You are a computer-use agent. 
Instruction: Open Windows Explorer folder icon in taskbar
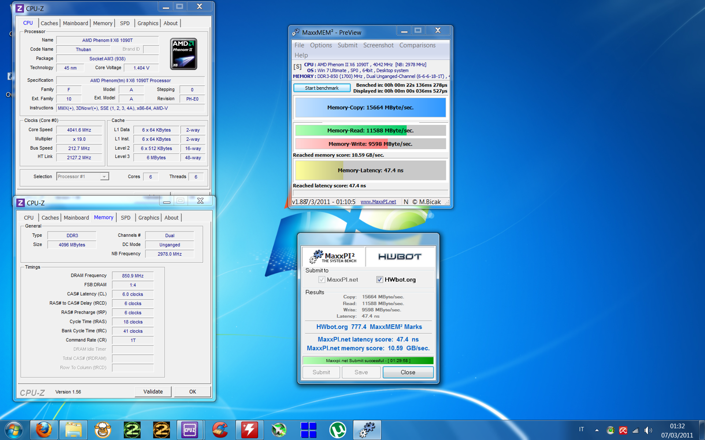[x=73, y=430]
